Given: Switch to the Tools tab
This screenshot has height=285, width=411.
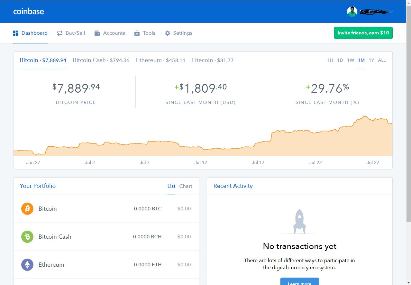Looking at the screenshot, I should pyautogui.click(x=145, y=33).
